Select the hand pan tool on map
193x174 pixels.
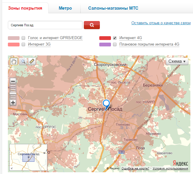coord(13,61)
